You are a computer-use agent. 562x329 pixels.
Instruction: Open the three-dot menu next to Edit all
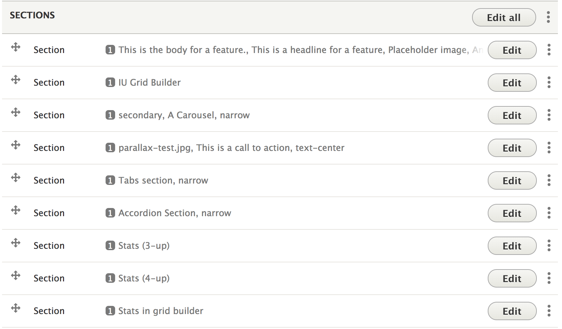click(x=548, y=17)
